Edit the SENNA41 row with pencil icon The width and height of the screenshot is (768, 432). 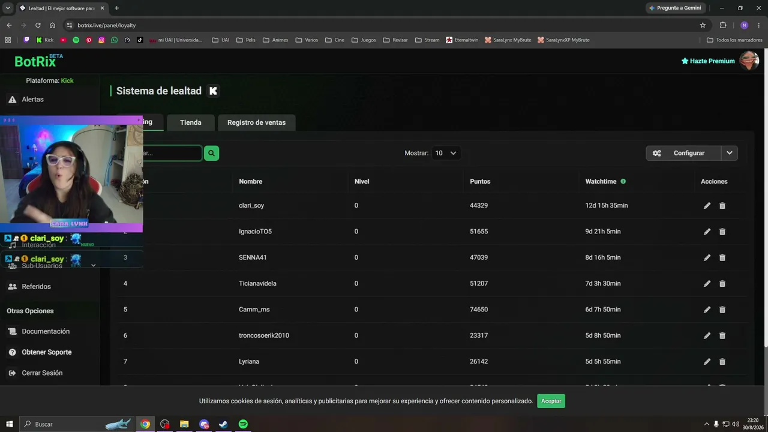tap(707, 257)
